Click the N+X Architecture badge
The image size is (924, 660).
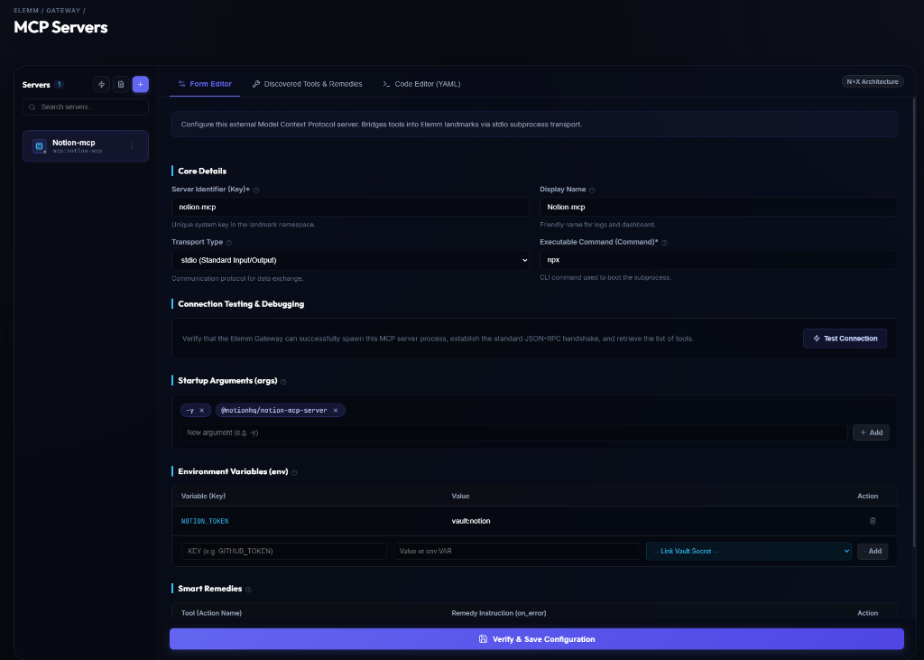click(x=873, y=82)
